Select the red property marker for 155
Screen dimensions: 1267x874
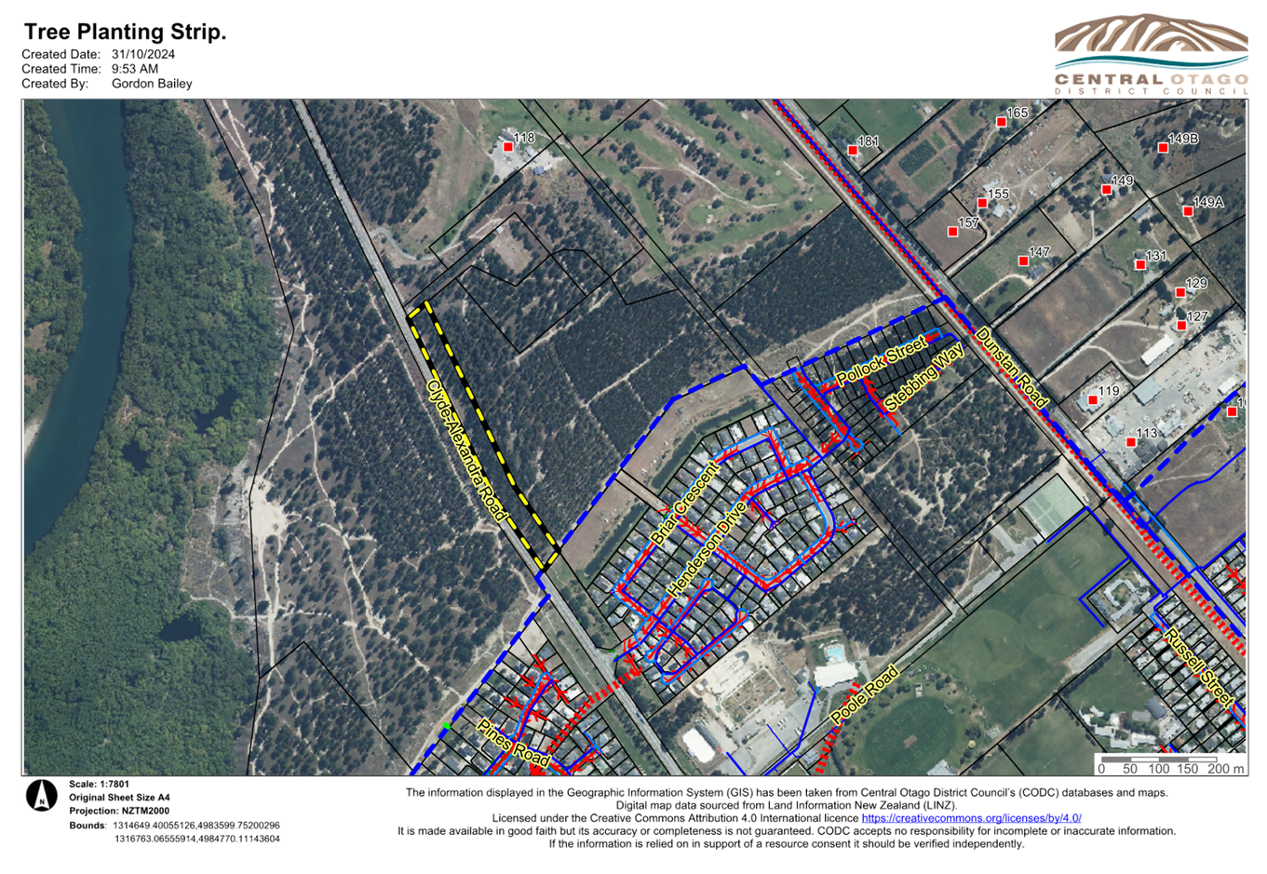click(982, 203)
